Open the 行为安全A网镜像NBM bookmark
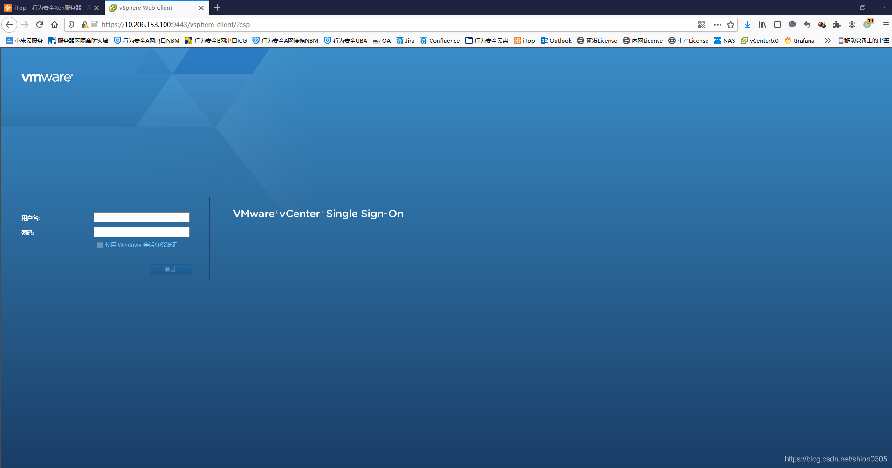The height and width of the screenshot is (468, 892). coord(285,40)
